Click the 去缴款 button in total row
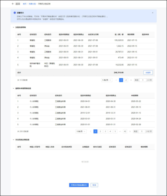167x196 pixels. pos(148,73)
